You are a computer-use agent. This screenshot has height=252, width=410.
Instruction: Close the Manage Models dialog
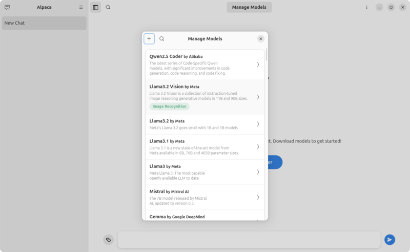(260, 39)
